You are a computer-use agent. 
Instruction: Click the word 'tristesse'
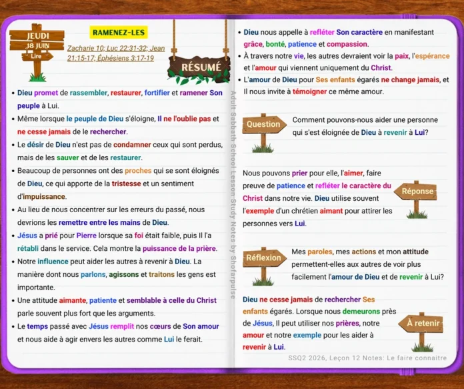pos(127,183)
